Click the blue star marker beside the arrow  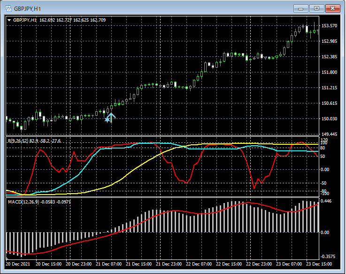(x=107, y=120)
